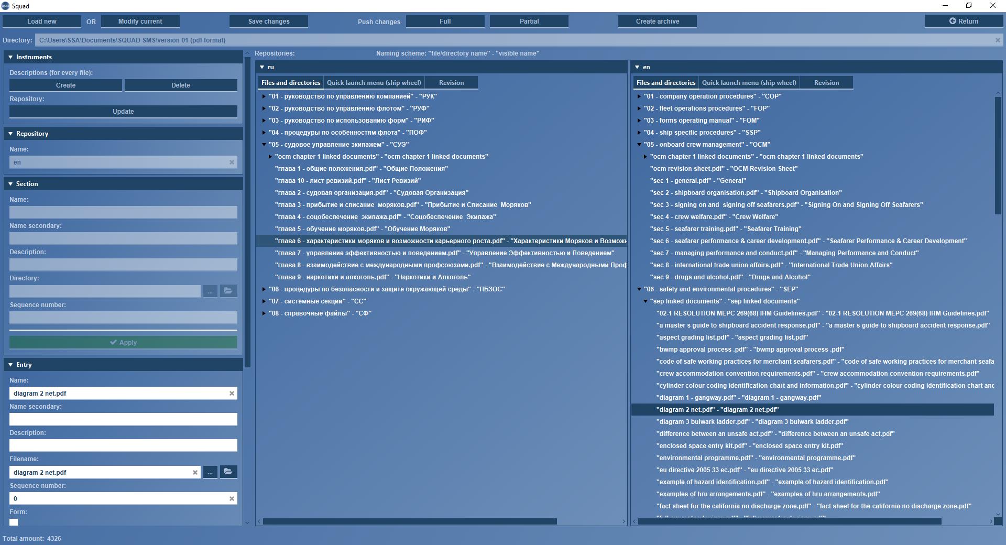Click the Save changes button
Image resolution: width=1006 pixels, height=545 pixels.
[268, 21]
